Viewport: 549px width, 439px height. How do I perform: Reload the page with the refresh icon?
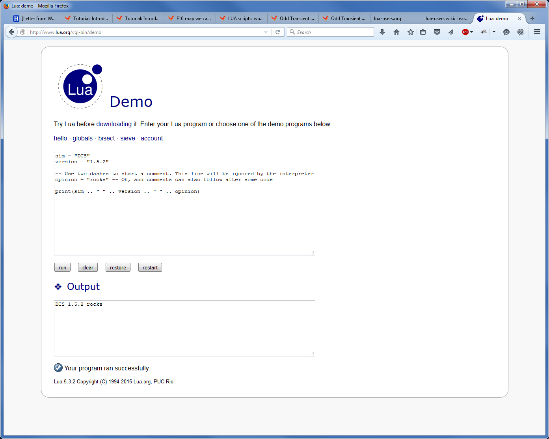(277, 32)
